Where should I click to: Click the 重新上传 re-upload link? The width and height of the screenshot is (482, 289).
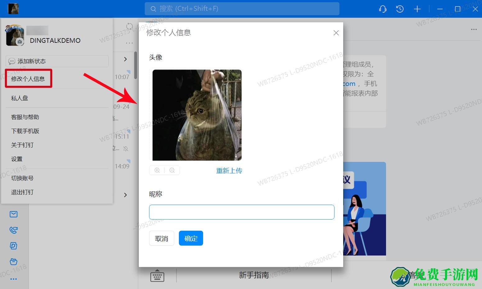(229, 171)
